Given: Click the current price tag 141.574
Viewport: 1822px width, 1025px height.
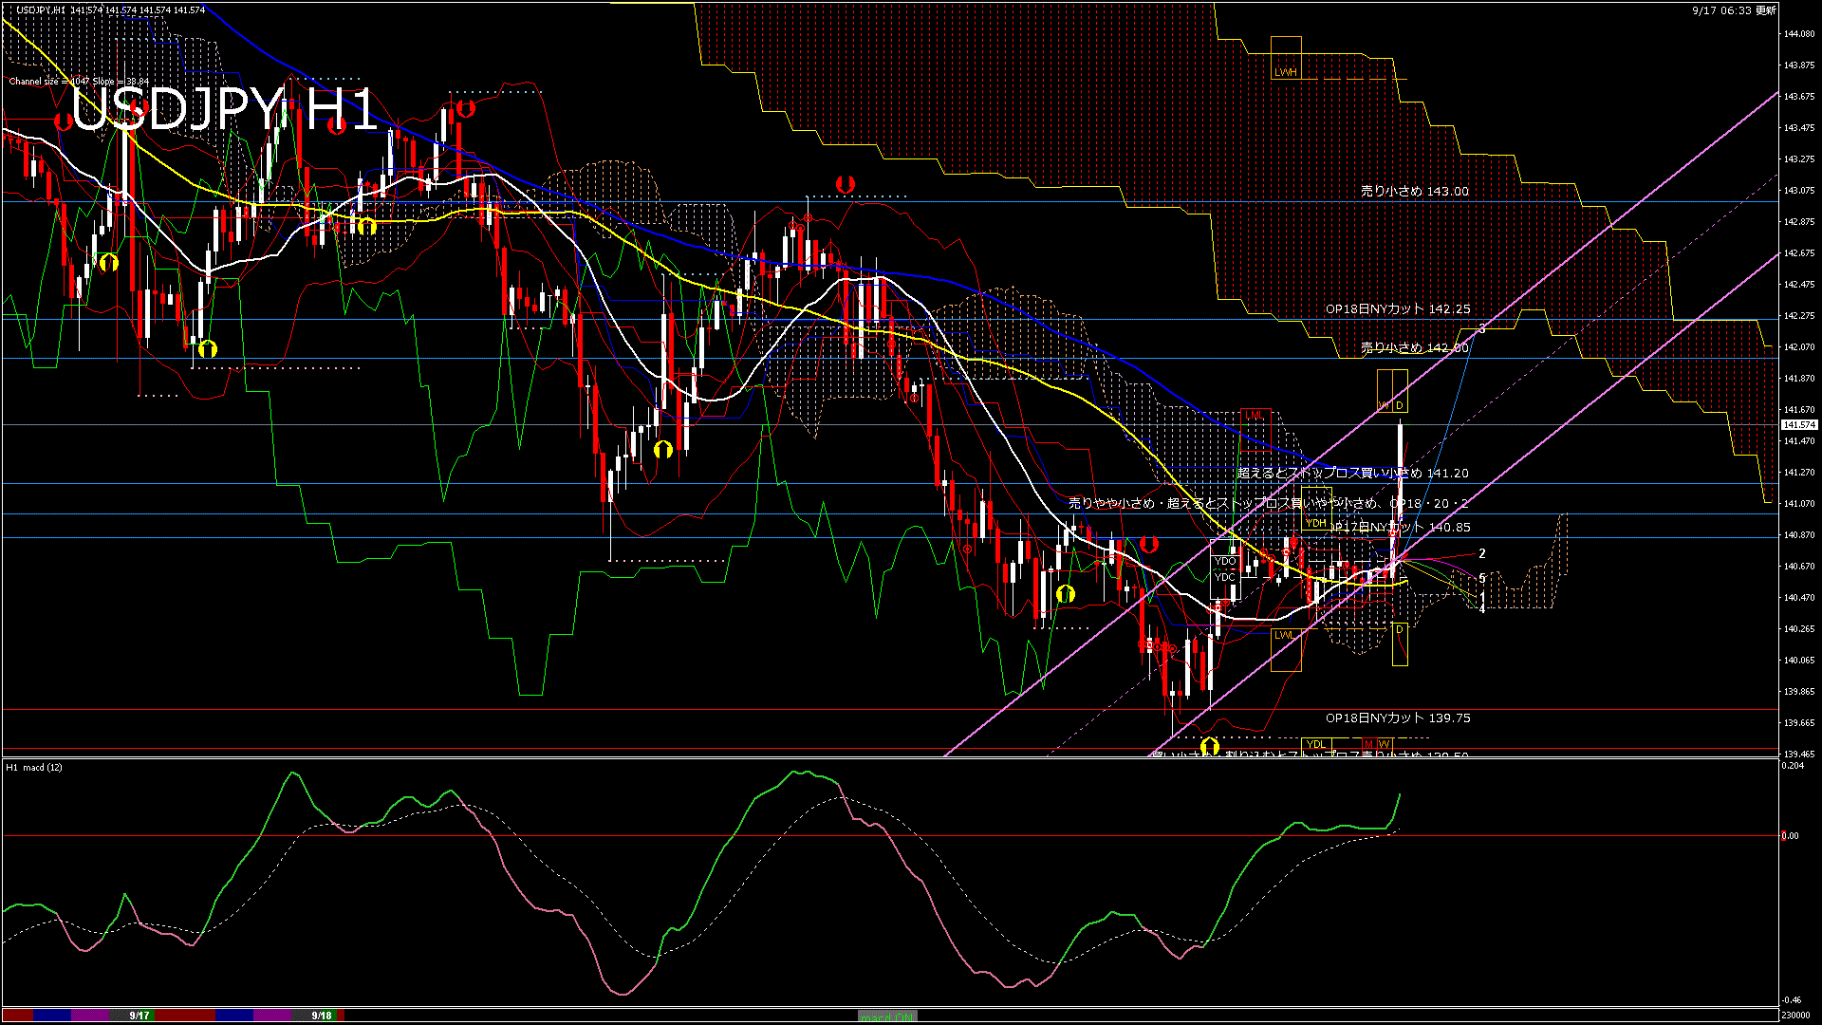Looking at the screenshot, I should click(x=1799, y=425).
